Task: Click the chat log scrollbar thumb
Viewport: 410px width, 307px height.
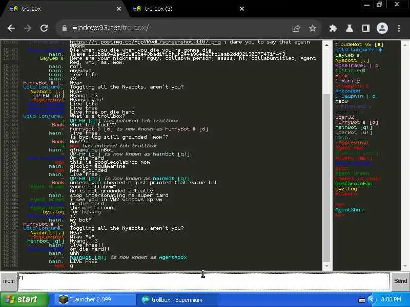Action: tap(326, 178)
